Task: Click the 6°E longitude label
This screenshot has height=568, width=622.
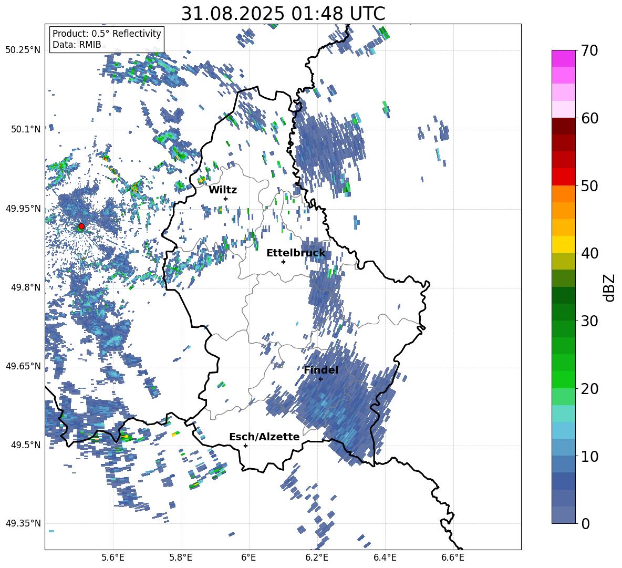Action: click(248, 557)
